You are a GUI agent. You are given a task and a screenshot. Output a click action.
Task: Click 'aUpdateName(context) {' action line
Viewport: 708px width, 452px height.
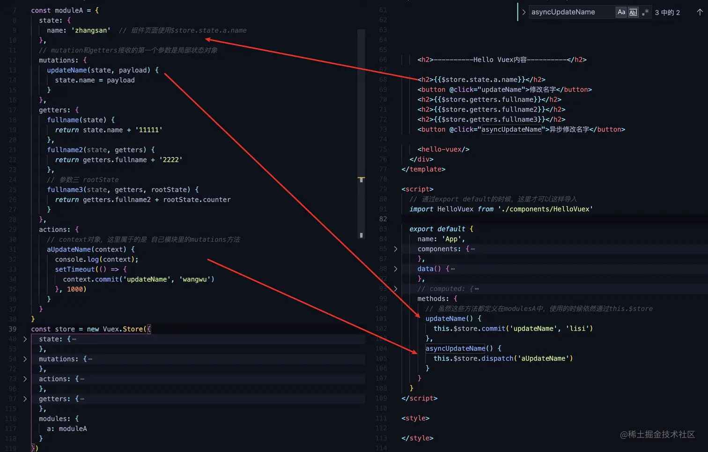pos(91,250)
